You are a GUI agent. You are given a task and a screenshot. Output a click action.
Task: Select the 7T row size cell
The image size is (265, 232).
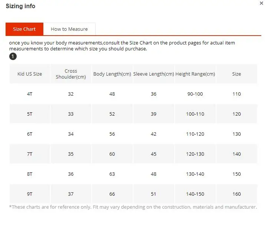point(30,154)
